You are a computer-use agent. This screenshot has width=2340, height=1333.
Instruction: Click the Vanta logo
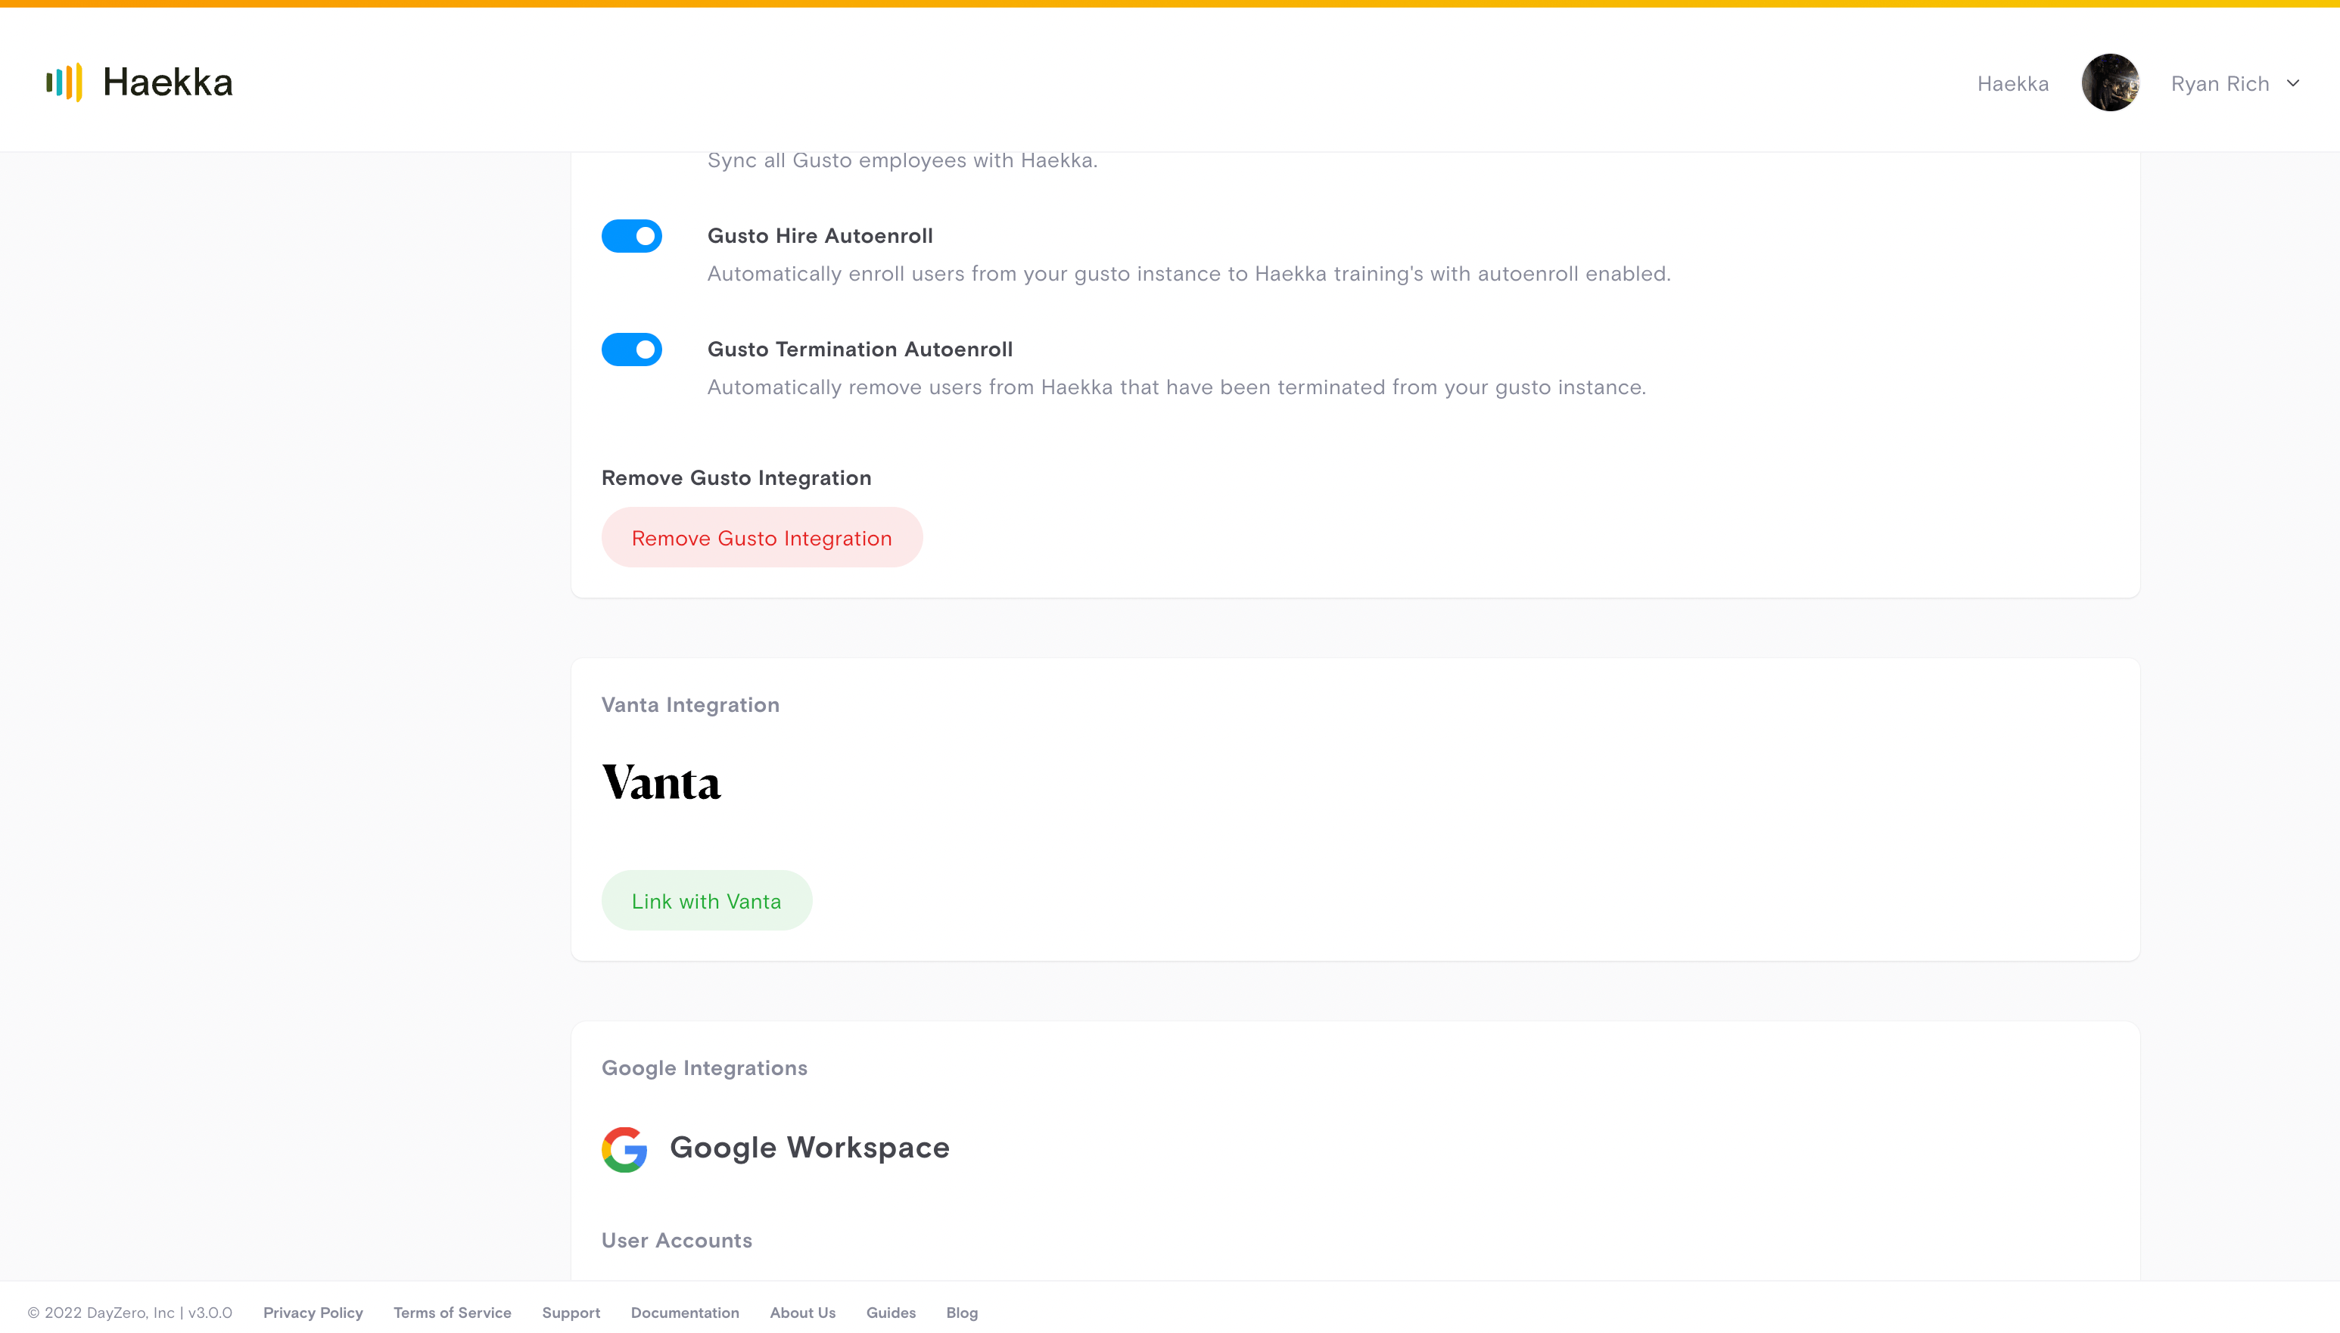661,784
